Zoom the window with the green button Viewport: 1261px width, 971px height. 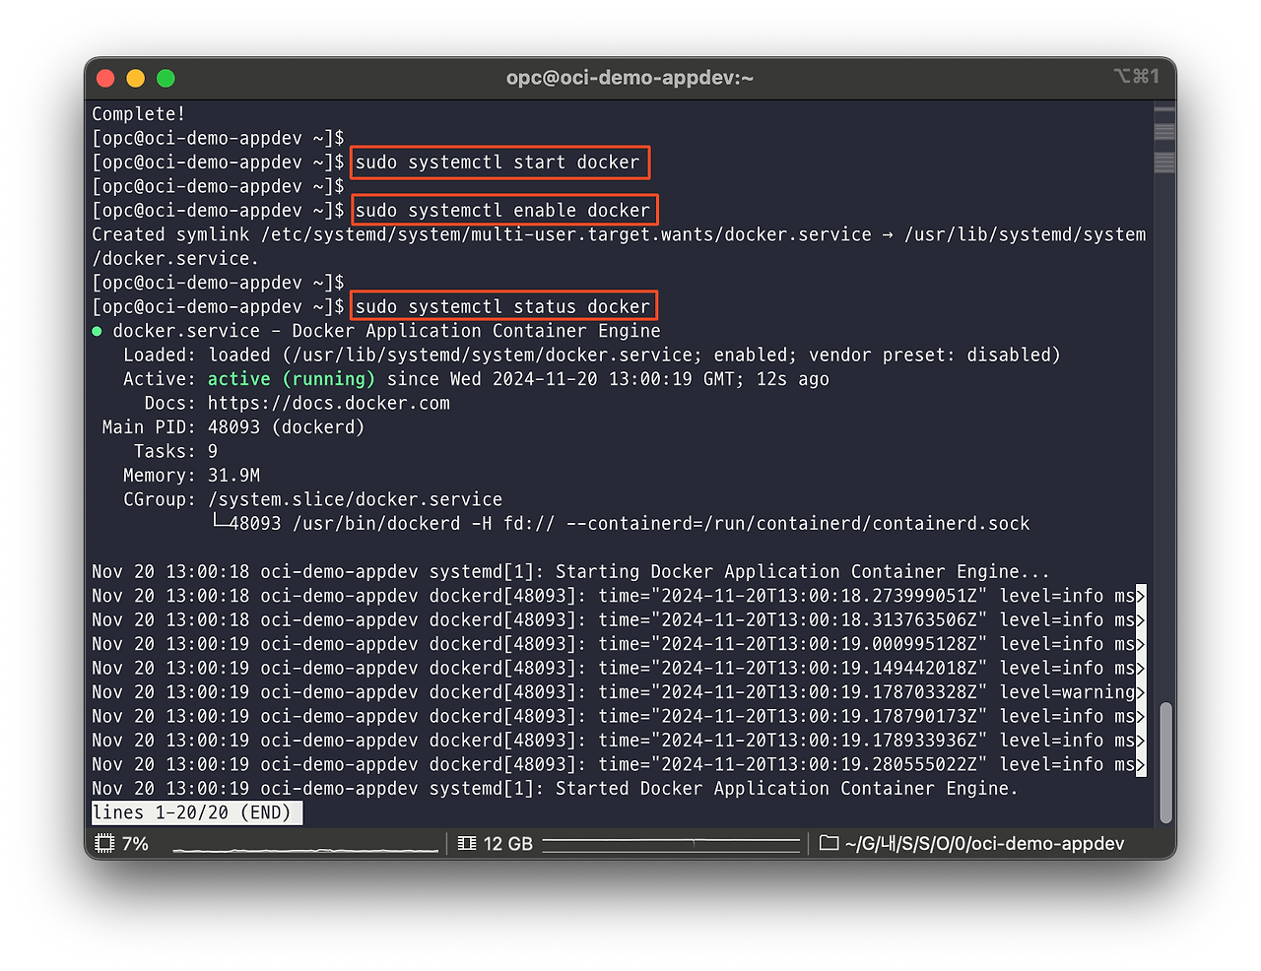[x=166, y=78]
